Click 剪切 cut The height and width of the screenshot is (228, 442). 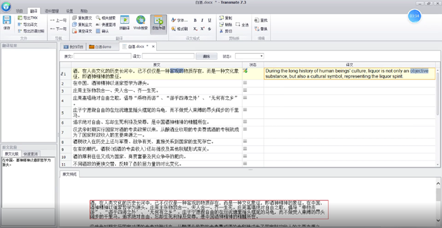click(x=226, y=31)
